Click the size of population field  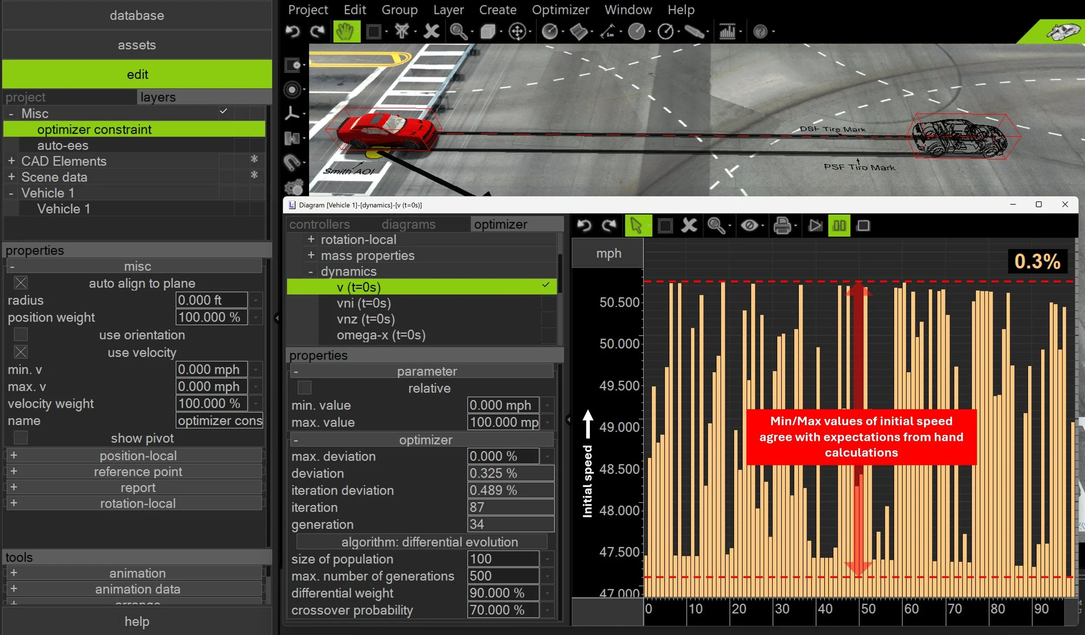503,559
